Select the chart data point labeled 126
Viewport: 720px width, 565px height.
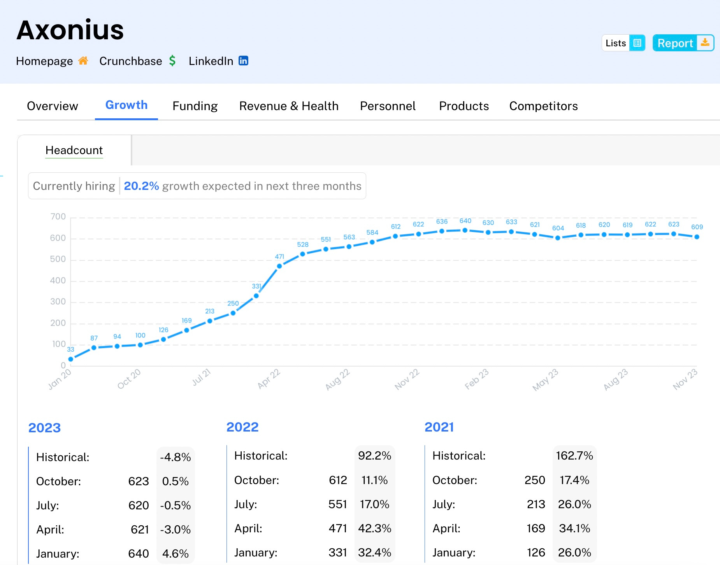coord(163,339)
